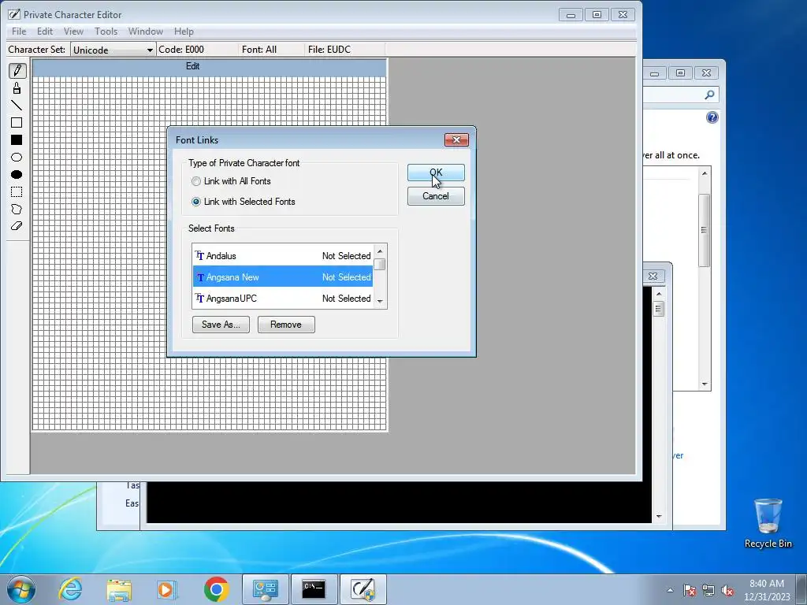Click the muted volume tray icon
The height and width of the screenshot is (605, 807).
(727, 591)
